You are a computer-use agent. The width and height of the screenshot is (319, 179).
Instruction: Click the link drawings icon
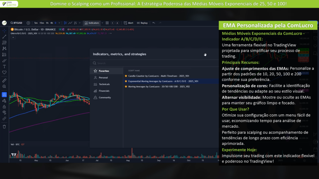click(4, 118)
